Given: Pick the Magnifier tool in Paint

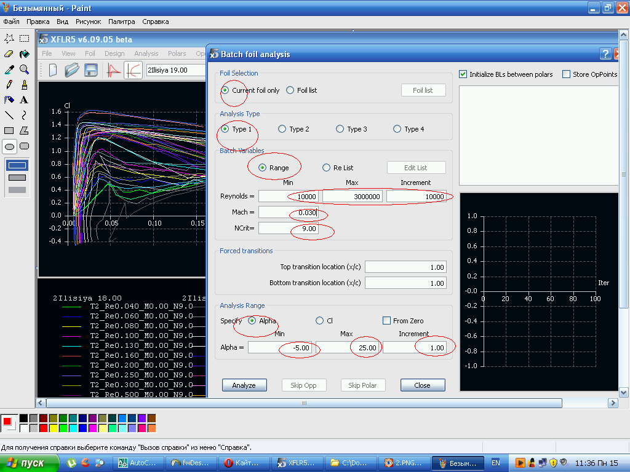Looking at the screenshot, I should pos(24,69).
